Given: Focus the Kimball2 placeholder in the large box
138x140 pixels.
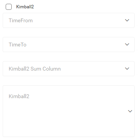Looking at the screenshot, I should [19, 96].
